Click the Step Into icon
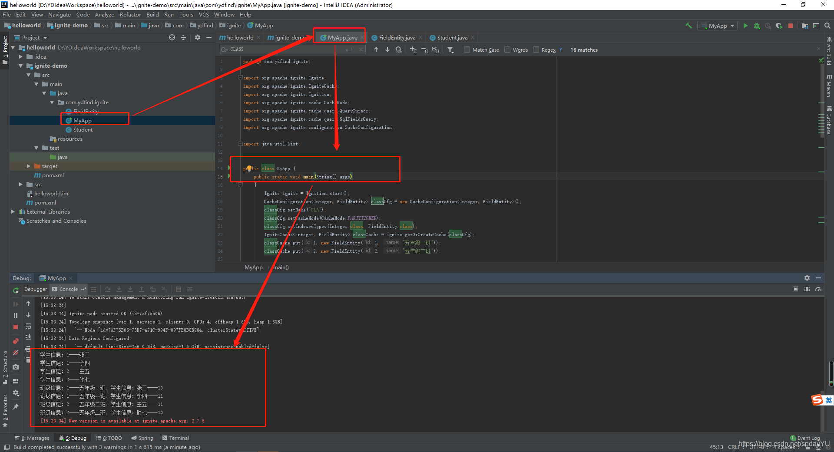The width and height of the screenshot is (834, 452). tap(119, 289)
